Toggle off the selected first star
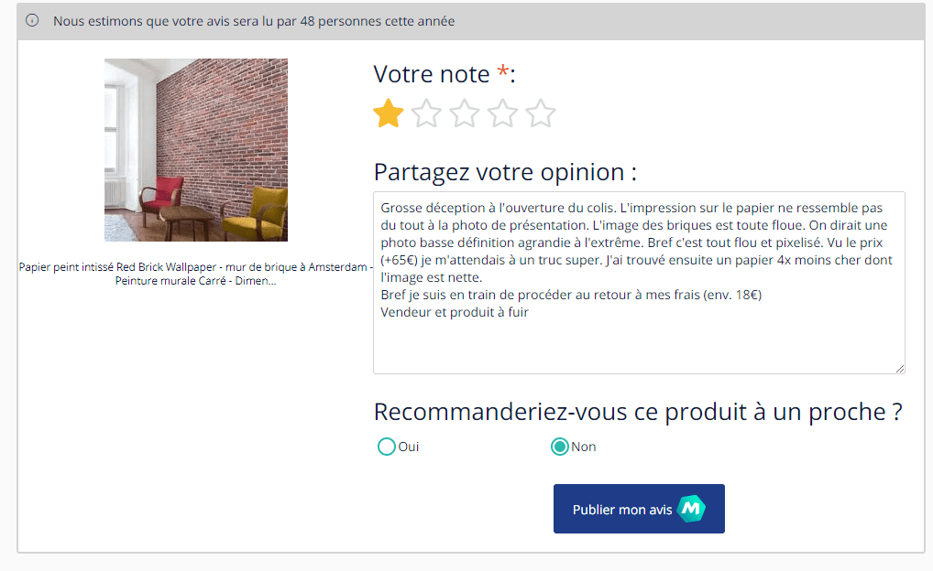933x571 pixels. (388, 113)
